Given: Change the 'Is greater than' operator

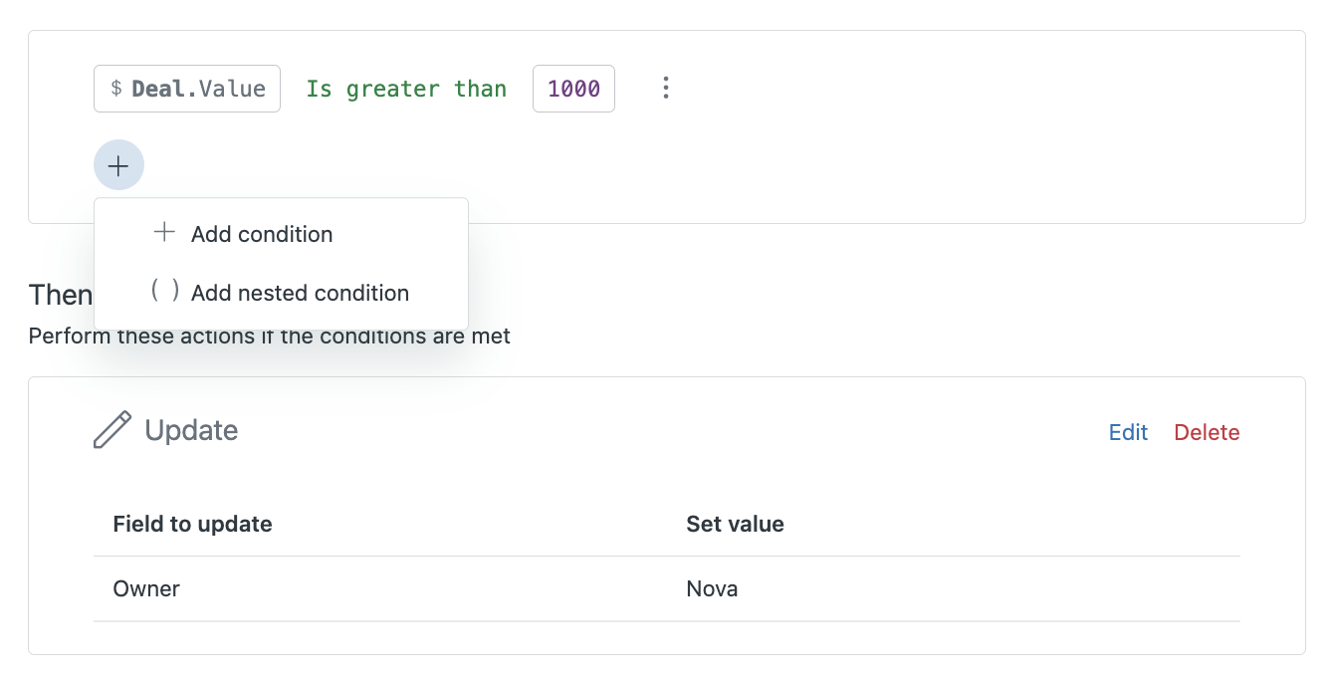Looking at the screenshot, I should coord(406,89).
